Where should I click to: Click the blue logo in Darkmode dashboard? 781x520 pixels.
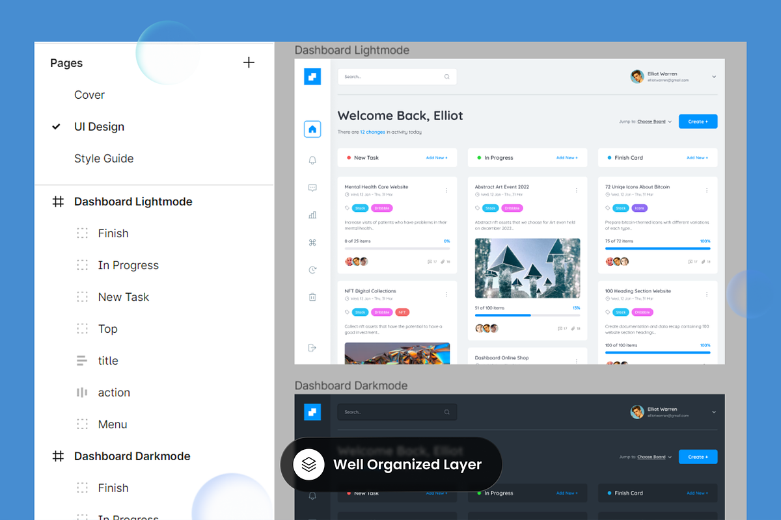coord(312,412)
